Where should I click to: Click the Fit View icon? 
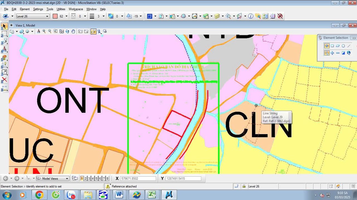(61, 31)
